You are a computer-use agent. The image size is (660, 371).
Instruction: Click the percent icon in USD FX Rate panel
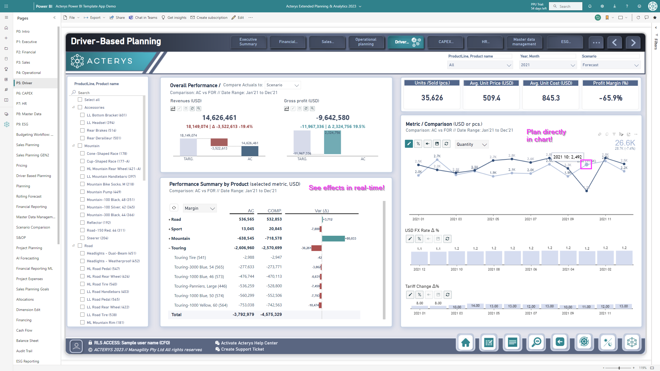tap(419, 239)
